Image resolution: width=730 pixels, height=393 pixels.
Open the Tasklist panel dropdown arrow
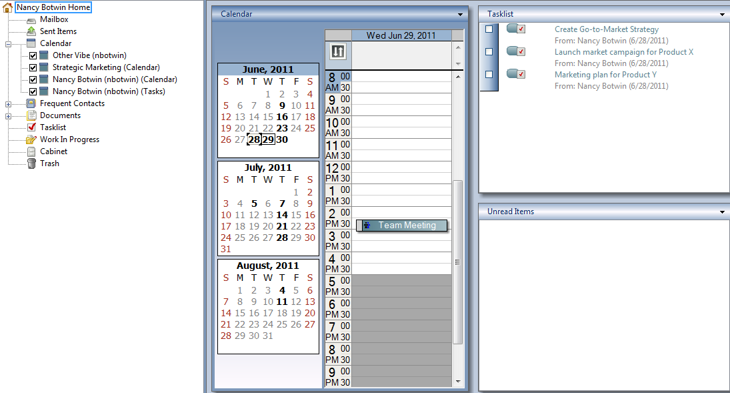(x=722, y=15)
